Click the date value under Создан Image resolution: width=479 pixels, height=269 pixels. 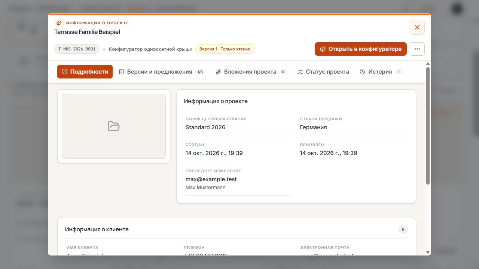pyautogui.click(x=214, y=153)
